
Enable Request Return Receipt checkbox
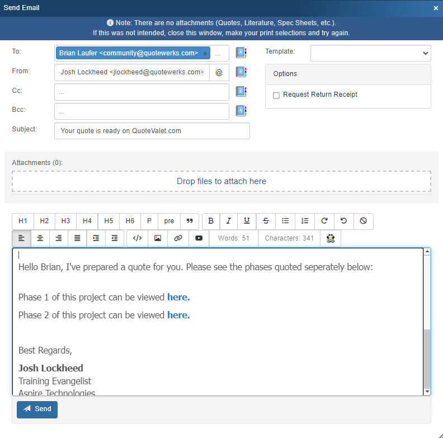pos(276,95)
